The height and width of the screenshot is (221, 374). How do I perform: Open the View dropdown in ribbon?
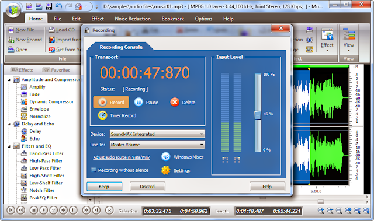point(348,40)
